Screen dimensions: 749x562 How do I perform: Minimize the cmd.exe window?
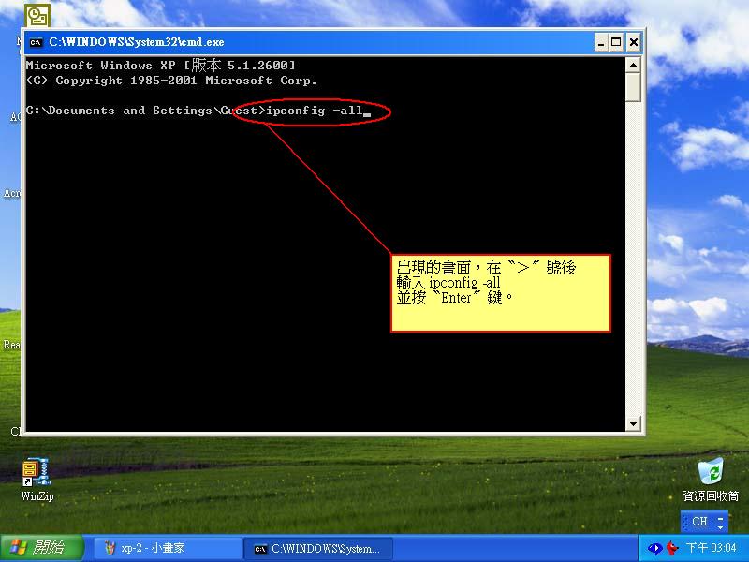point(601,42)
